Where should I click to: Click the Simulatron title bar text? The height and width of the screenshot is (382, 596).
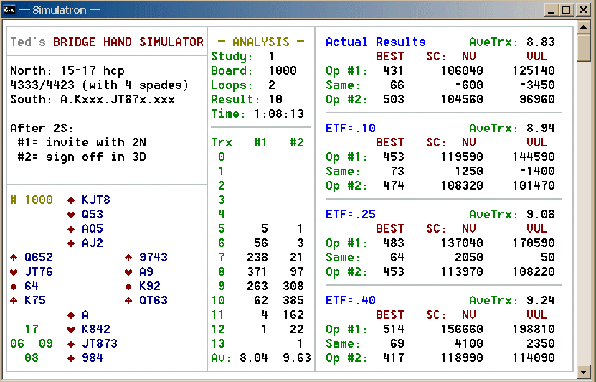(60, 9)
